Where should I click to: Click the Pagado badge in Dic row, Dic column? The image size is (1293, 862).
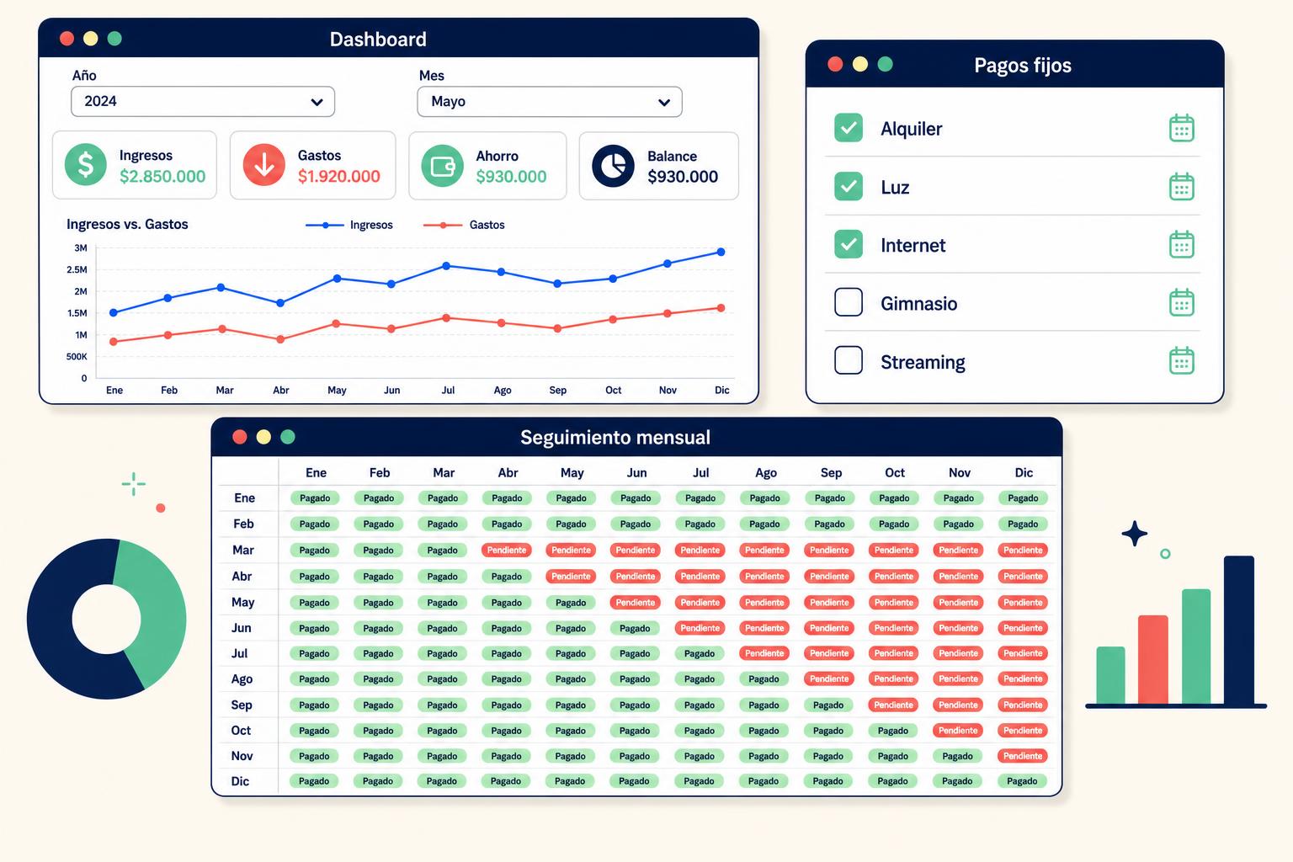pyautogui.click(x=1022, y=781)
